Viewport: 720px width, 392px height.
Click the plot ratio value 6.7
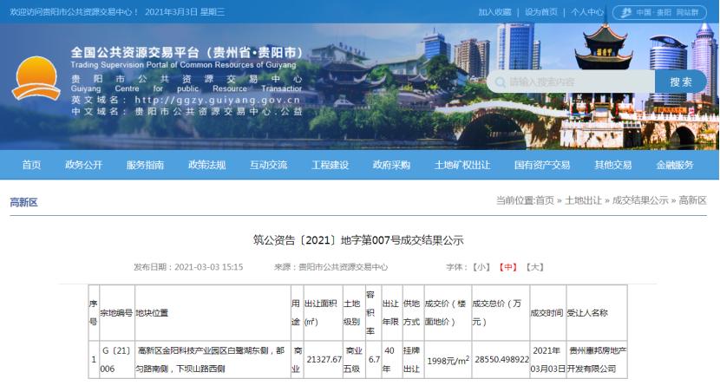[374, 359]
